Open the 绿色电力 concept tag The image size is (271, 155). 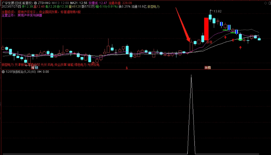(x=80, y=65)
